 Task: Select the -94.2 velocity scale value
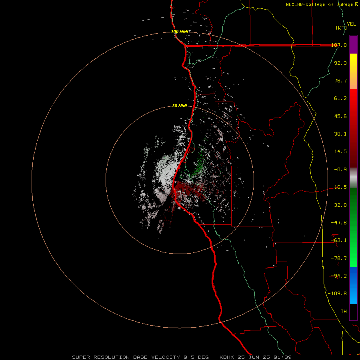(x=339, y=276)
